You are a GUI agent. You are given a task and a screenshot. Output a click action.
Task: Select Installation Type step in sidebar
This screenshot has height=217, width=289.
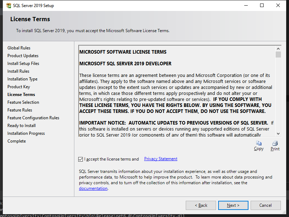[23, 79]
